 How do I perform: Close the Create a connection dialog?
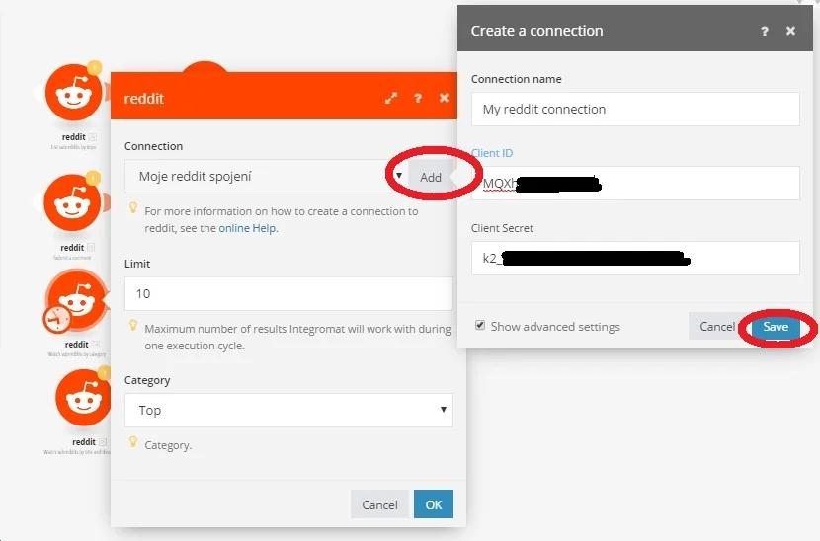tap(790, 31)
